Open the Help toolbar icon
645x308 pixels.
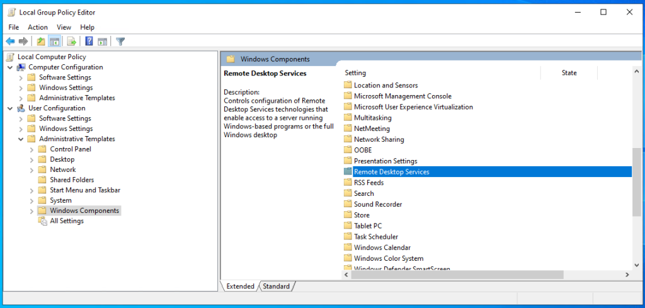pos(89,41)
